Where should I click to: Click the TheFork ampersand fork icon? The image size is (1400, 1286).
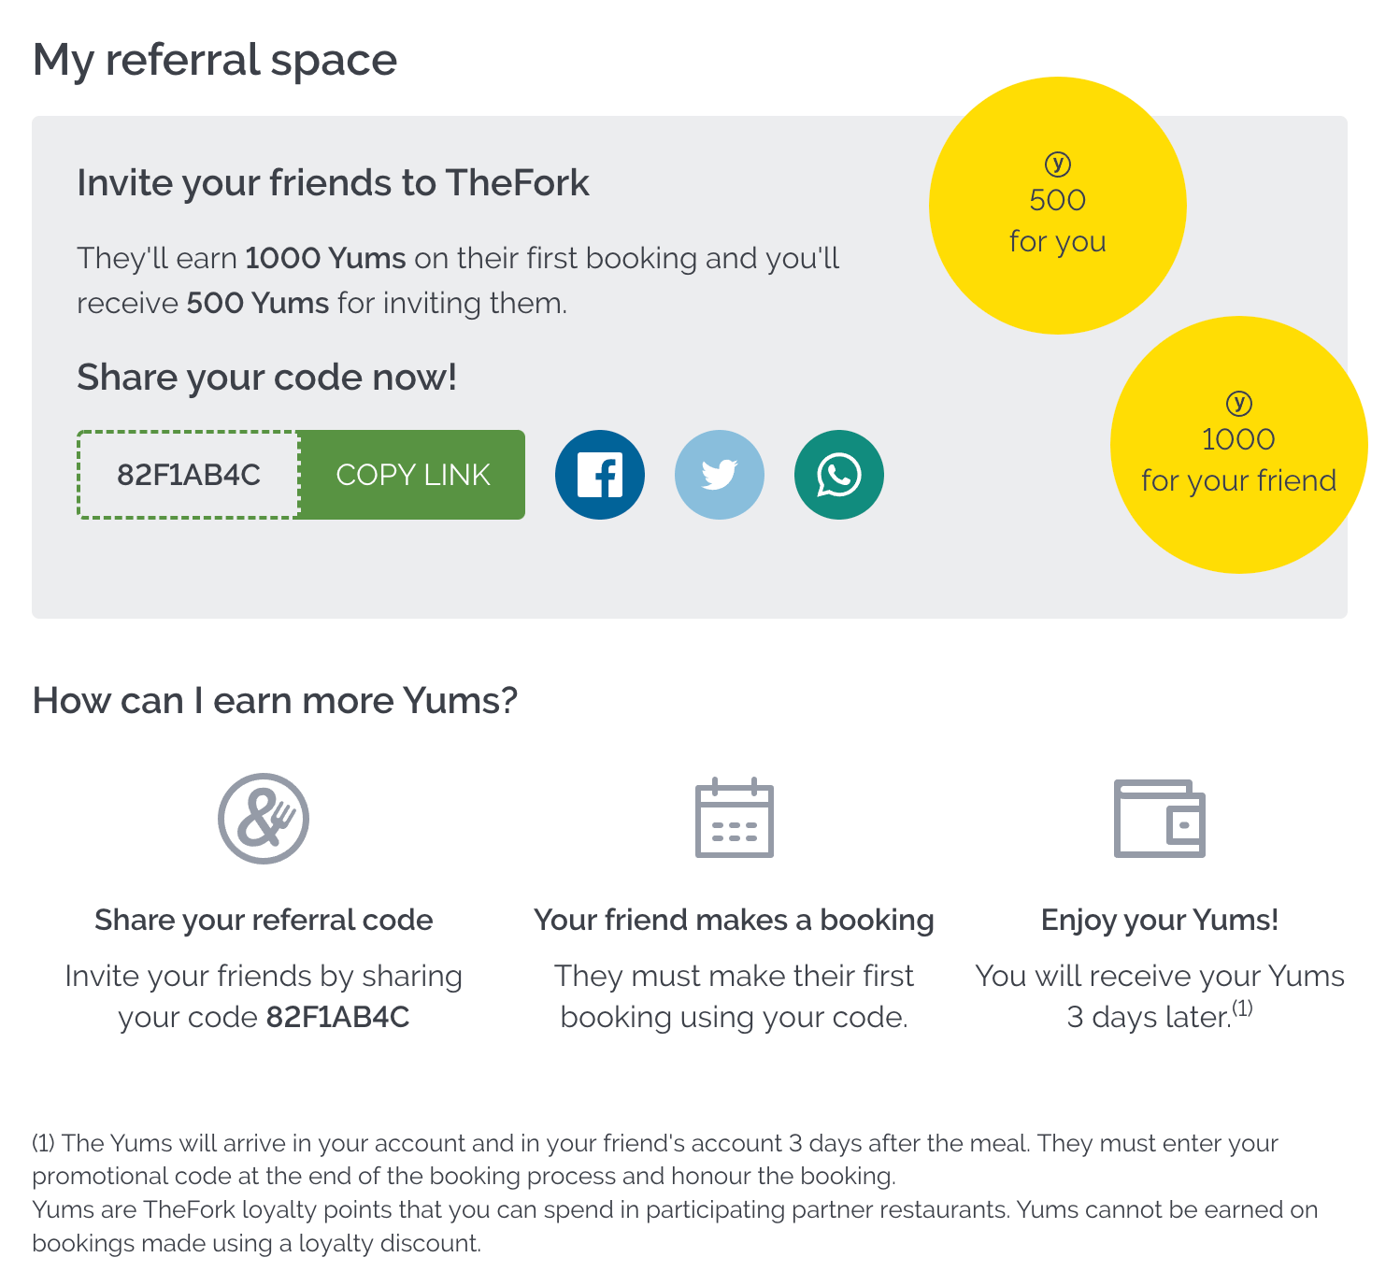pyautogui.click(x=264, y=819)
